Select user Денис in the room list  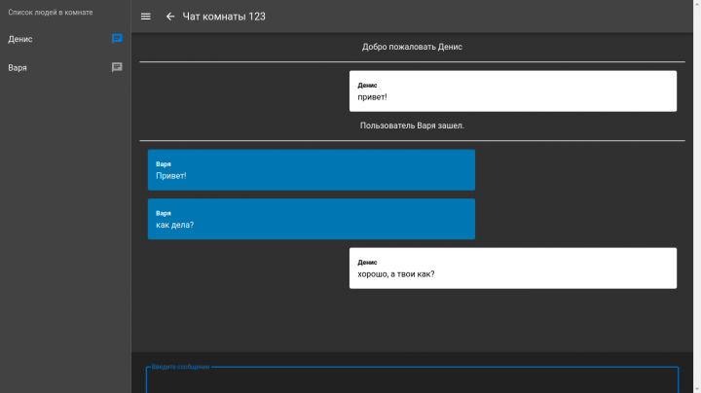pyautogui.click(x=65, y=39)
